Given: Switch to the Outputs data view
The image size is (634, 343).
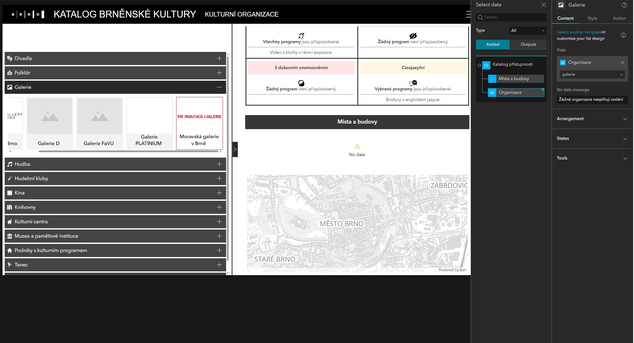Looking at the screenshot, I should pyautogui.click(x=528, y=44).
